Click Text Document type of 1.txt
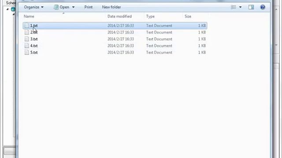 tap(159, 25)
